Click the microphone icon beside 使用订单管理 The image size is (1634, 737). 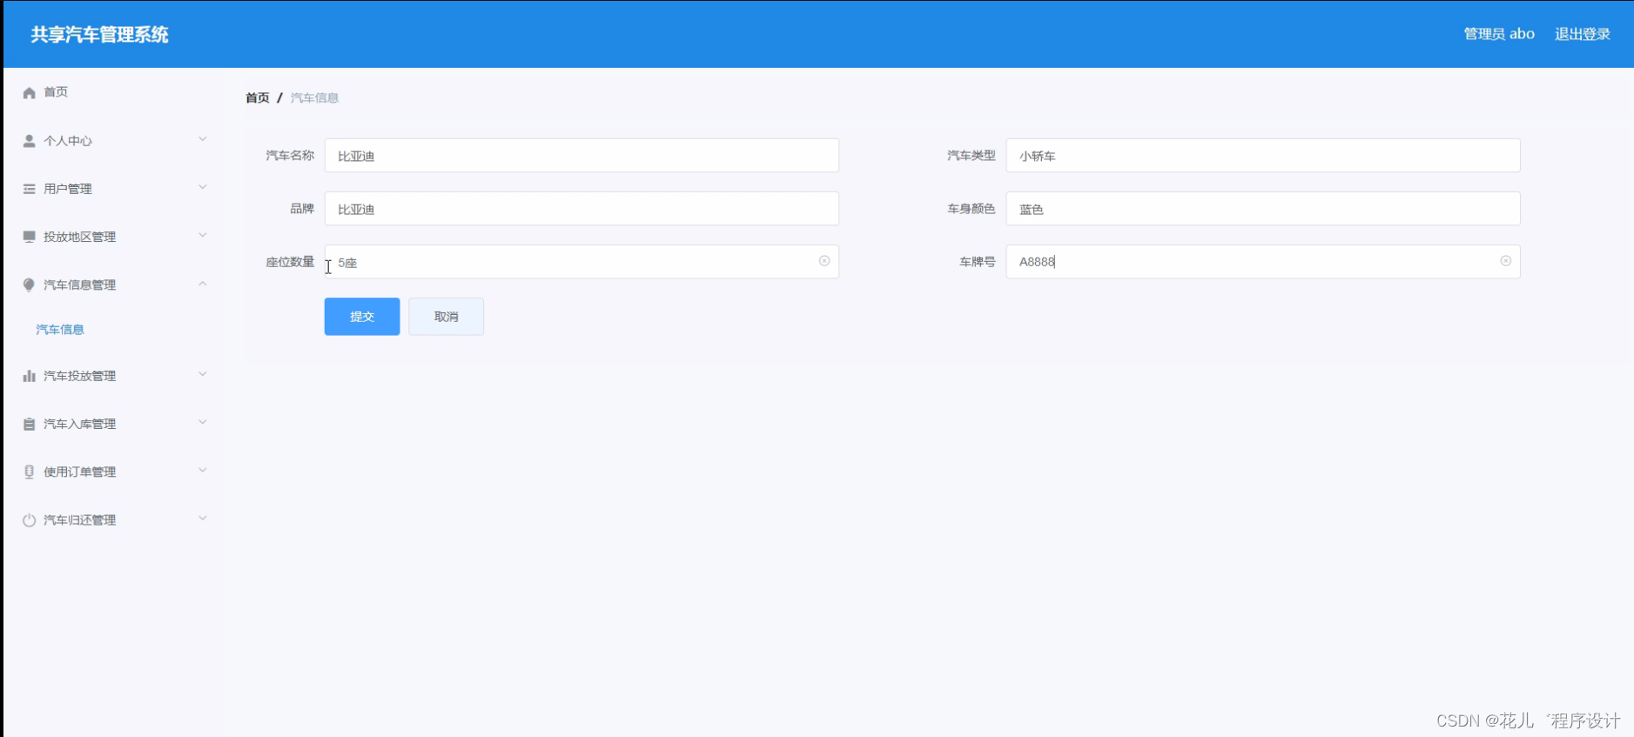(x=29, y=472)
